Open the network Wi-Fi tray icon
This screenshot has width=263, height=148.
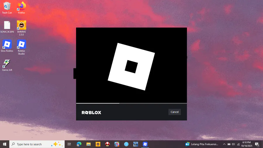pyautogui.click(x=238, y=144)
